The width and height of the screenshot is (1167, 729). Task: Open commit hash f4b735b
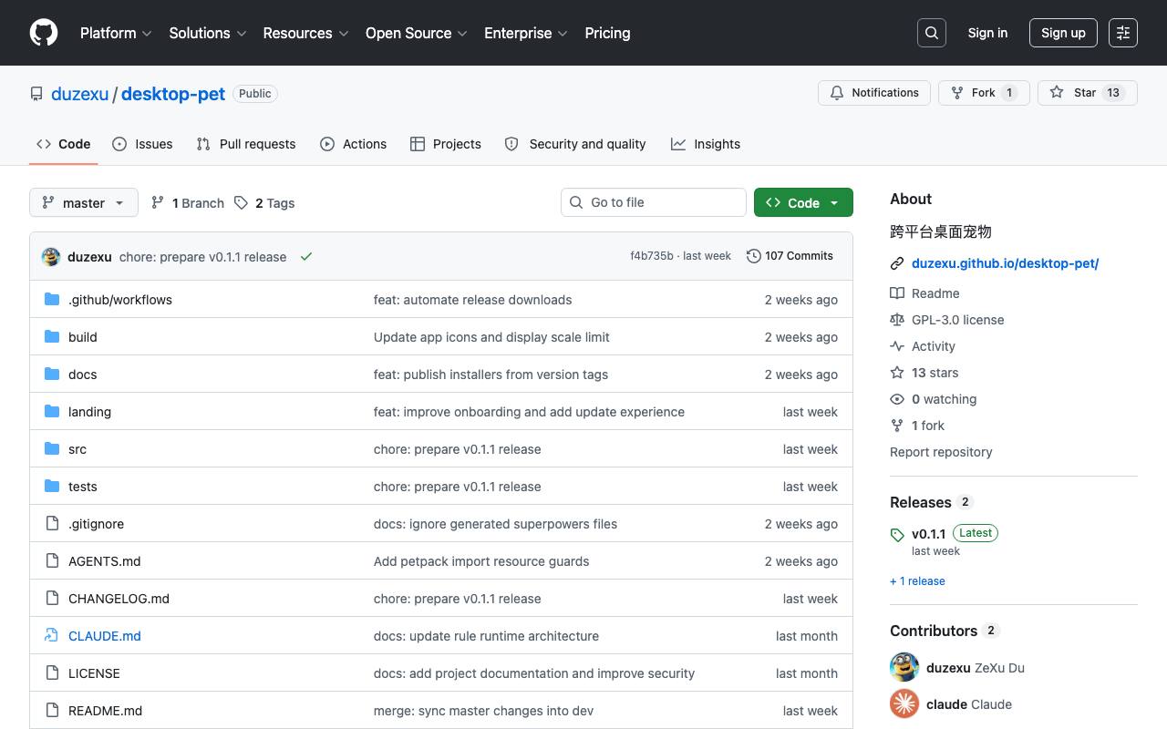pos(652,256)
